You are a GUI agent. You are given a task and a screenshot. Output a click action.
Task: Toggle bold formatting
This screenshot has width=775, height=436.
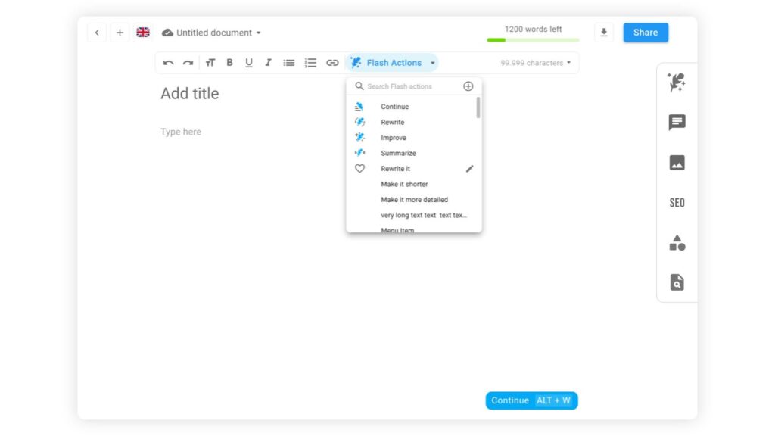[229, 63]
